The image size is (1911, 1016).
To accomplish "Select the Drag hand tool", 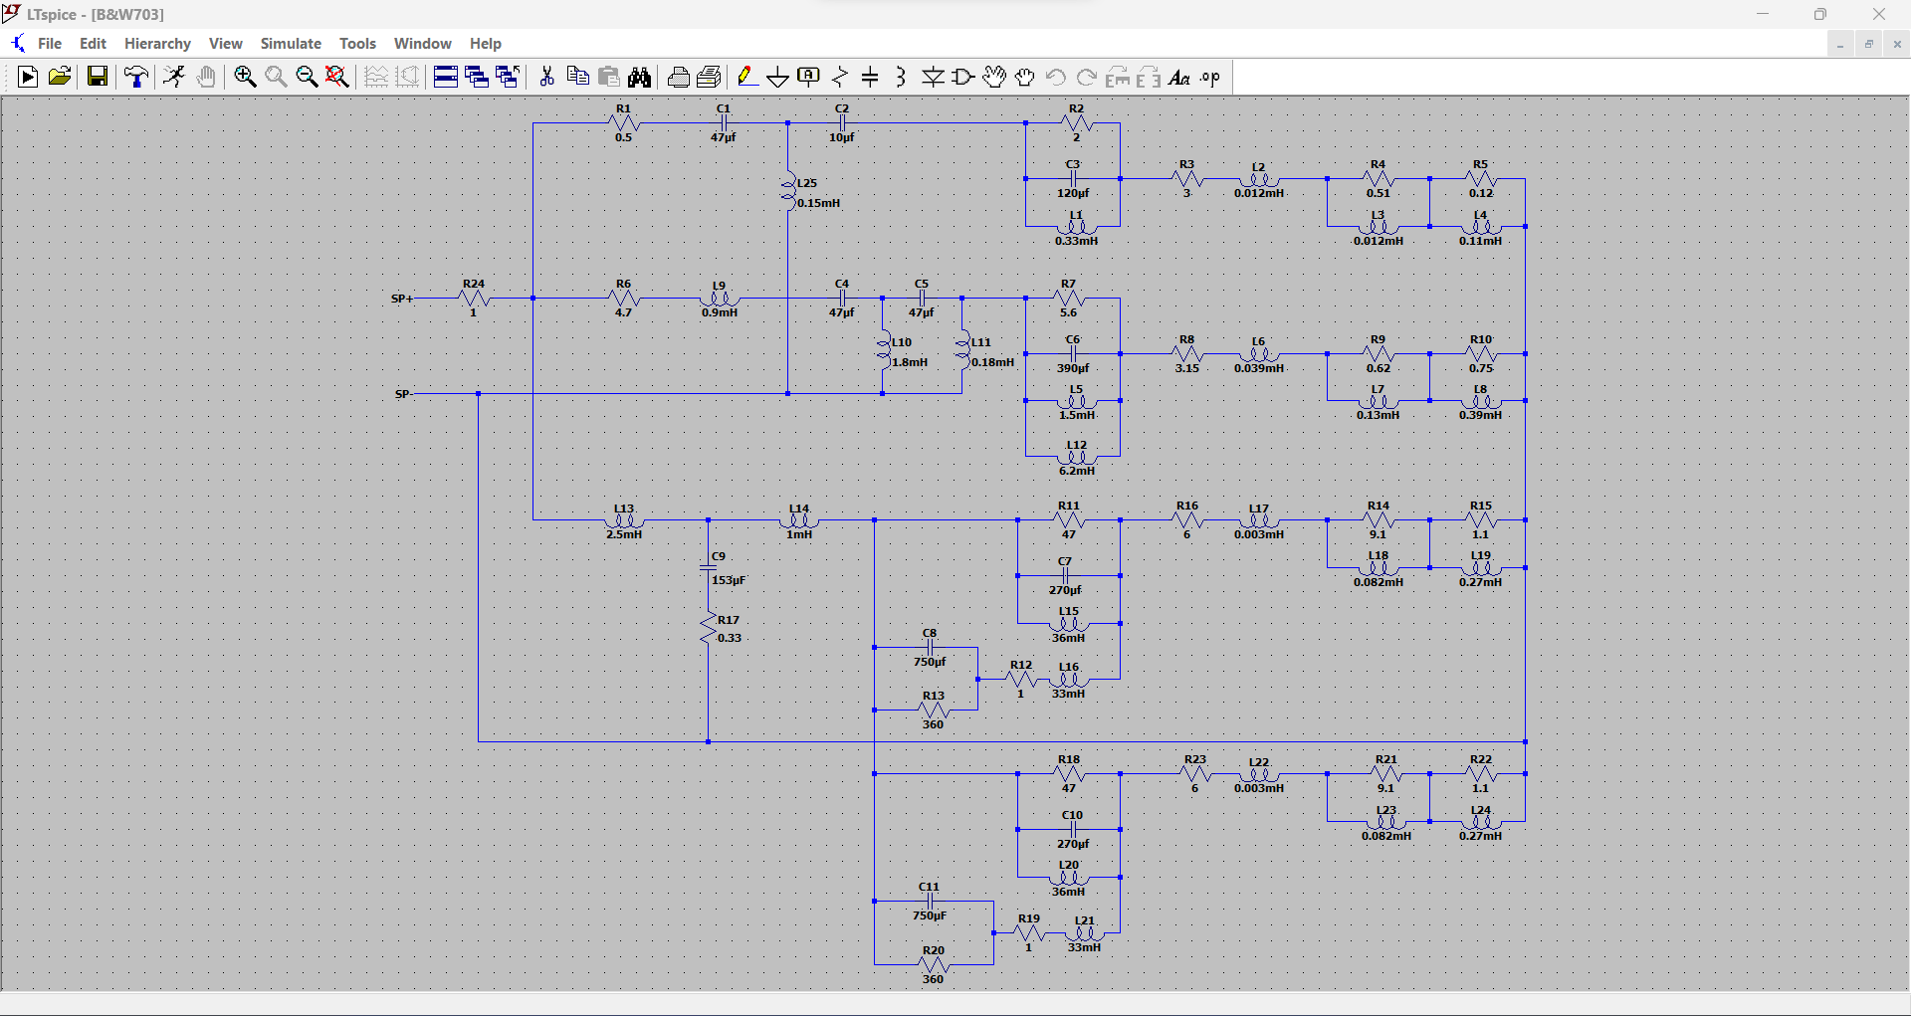I will click(x=1025, y=77).
